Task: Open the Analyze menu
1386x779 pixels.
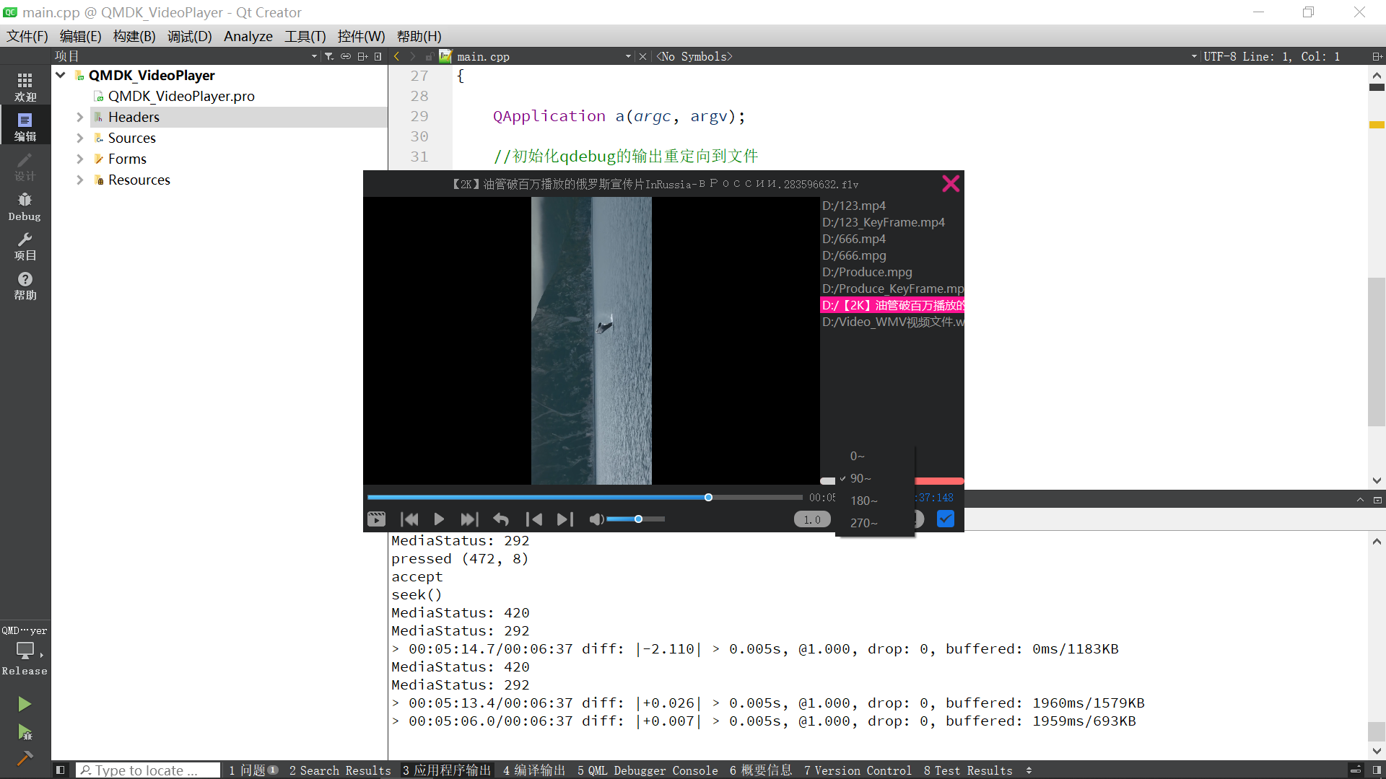Action: [x=248, y=36]
